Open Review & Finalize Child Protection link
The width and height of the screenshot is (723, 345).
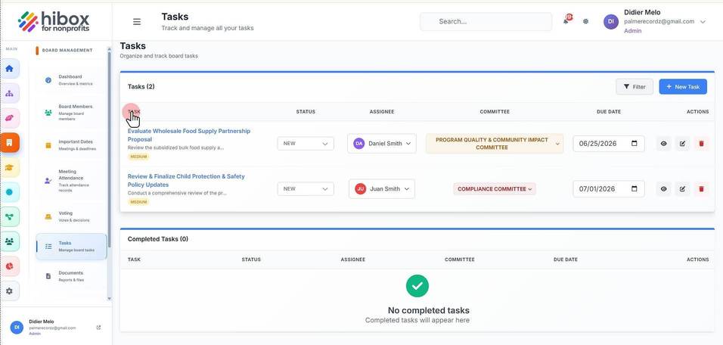(x=186, y=180)
